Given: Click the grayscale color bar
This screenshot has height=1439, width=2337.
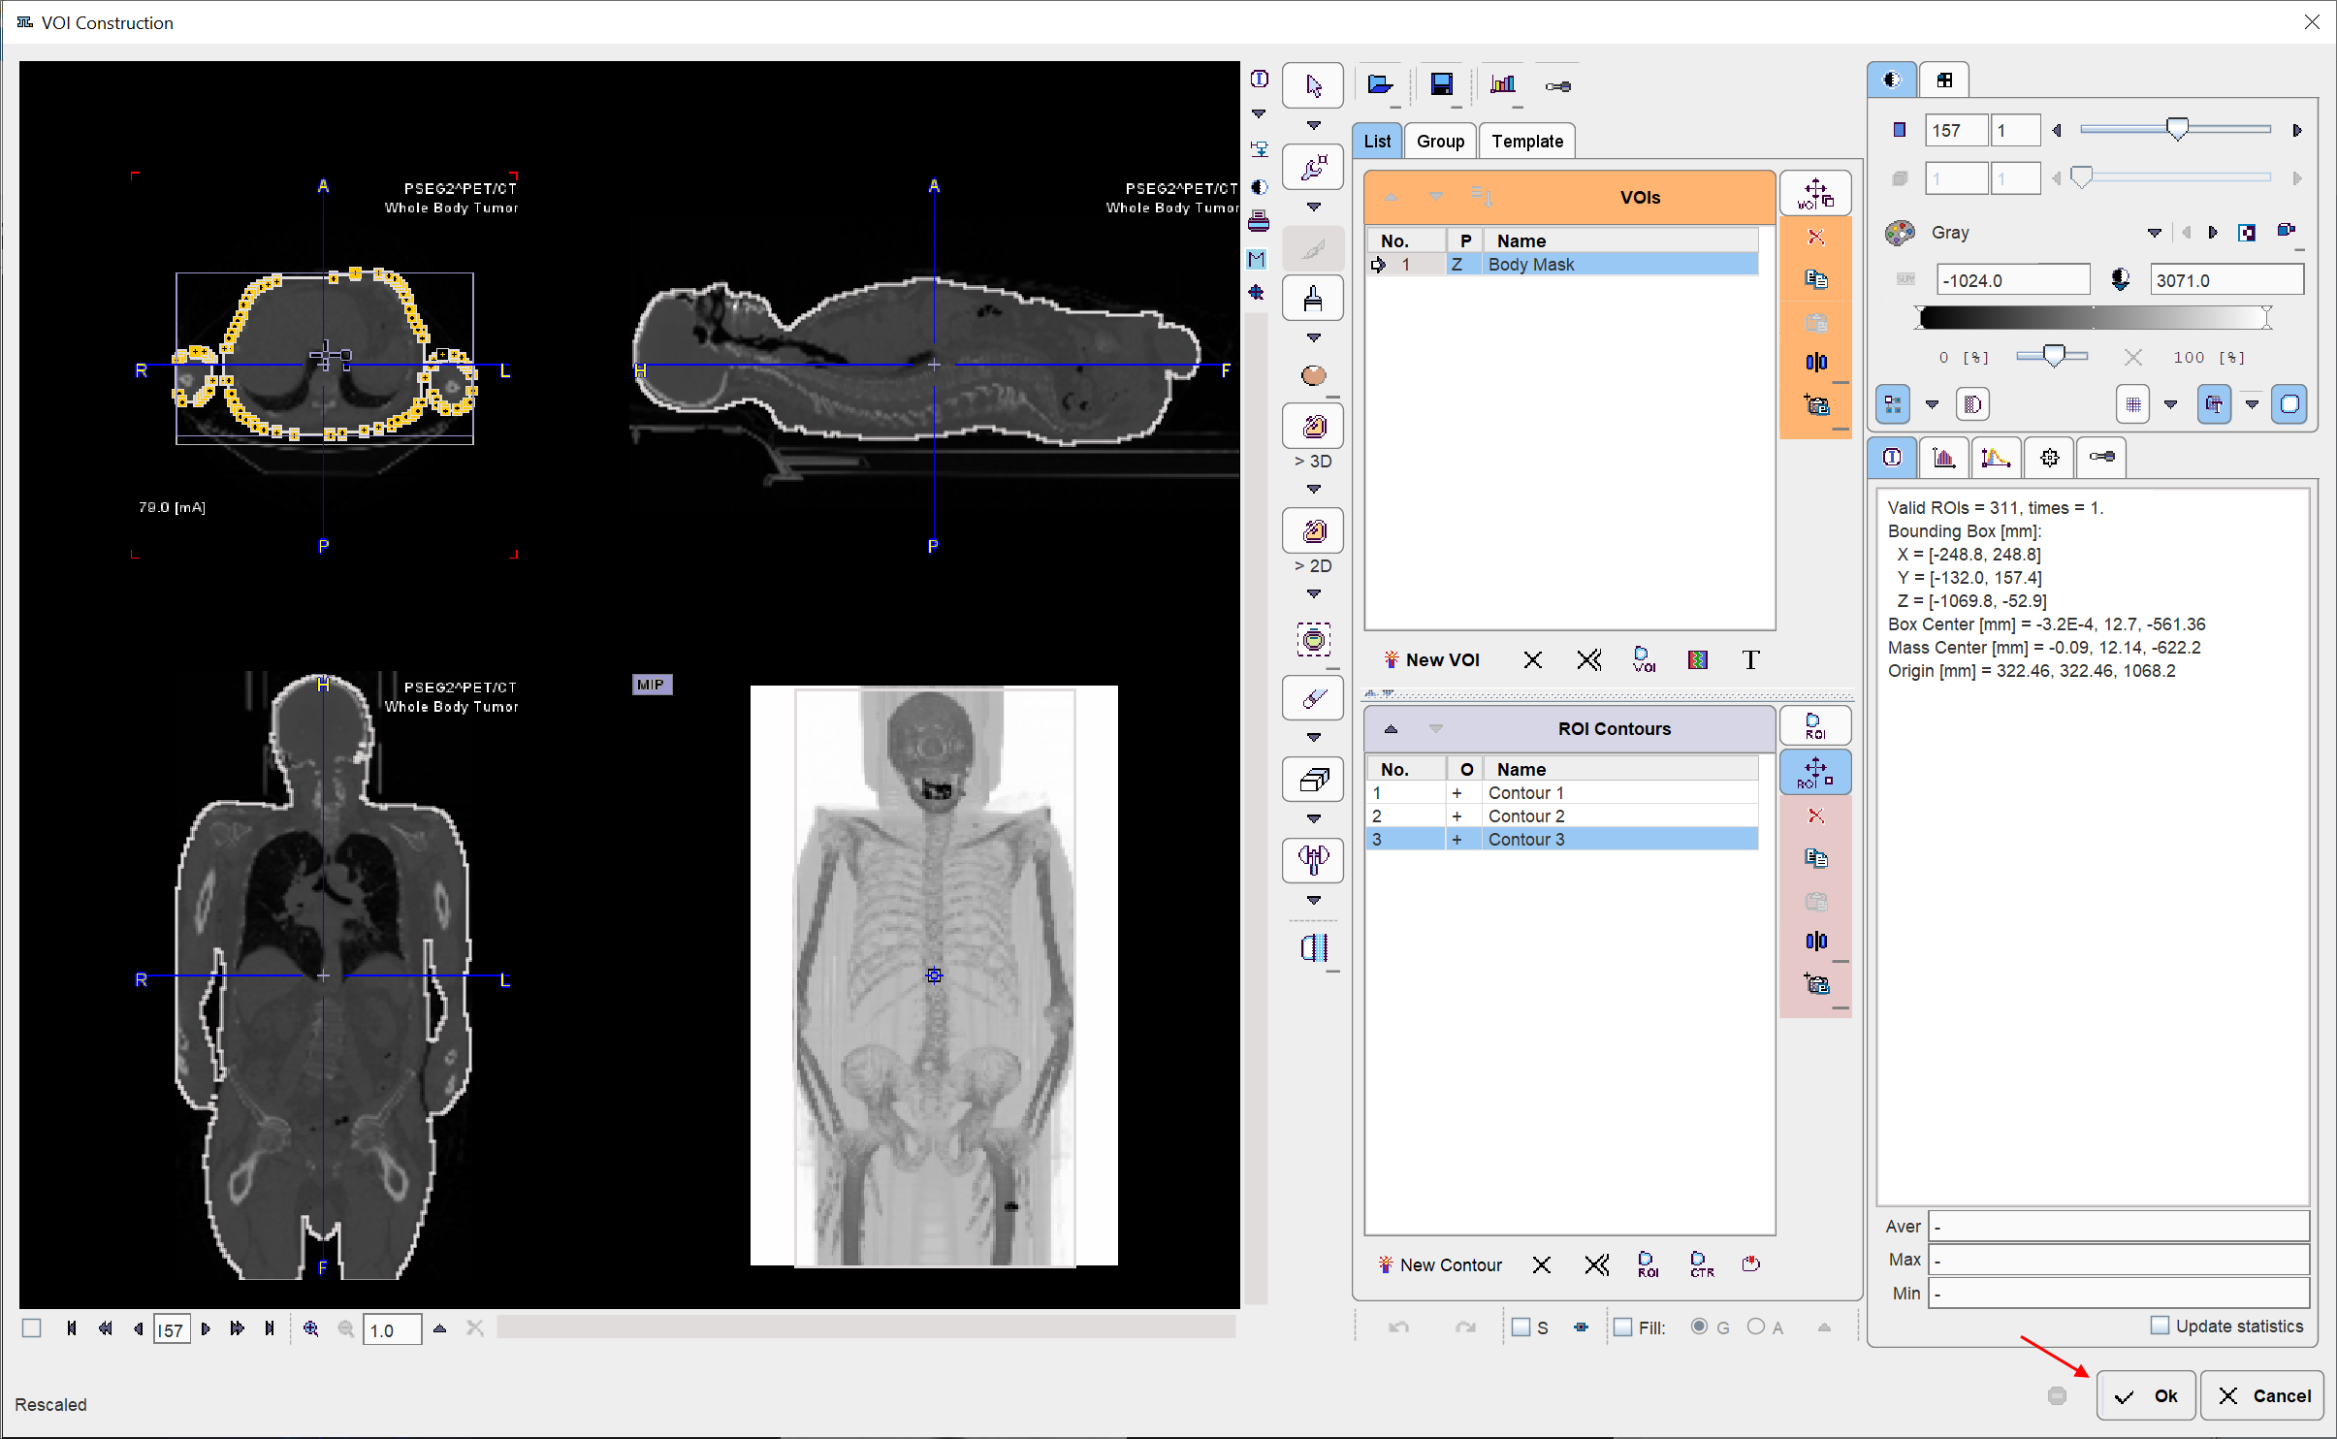Looking at the screenshot, I should 2092,317.
